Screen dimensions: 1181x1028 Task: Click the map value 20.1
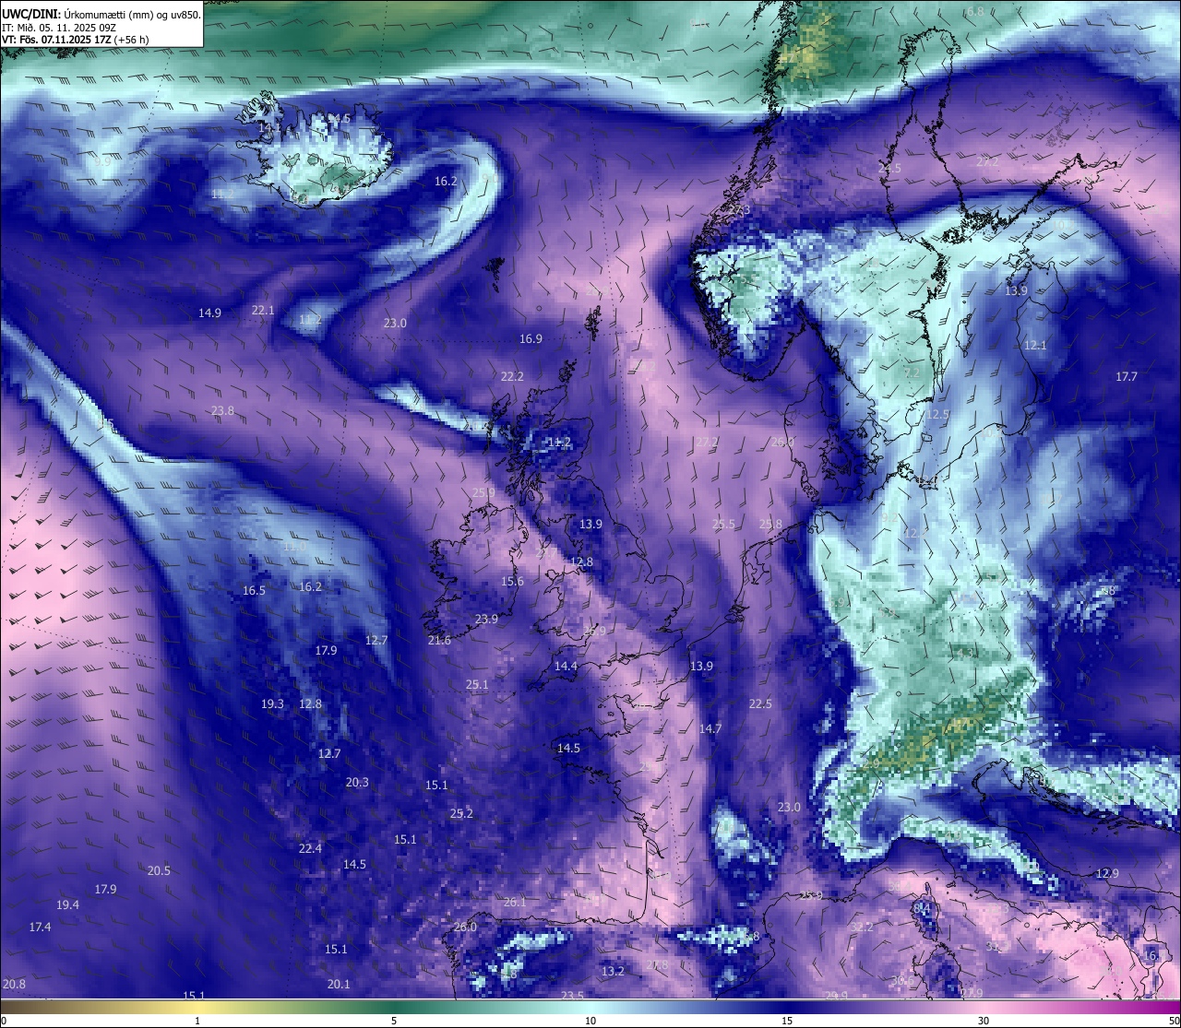coord(339,985)
